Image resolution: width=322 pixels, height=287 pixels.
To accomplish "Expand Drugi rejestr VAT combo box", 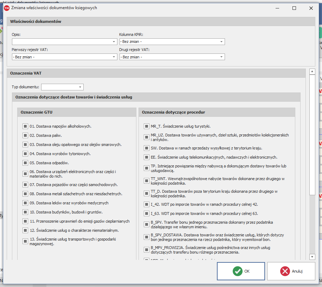I will pos(221,57).
